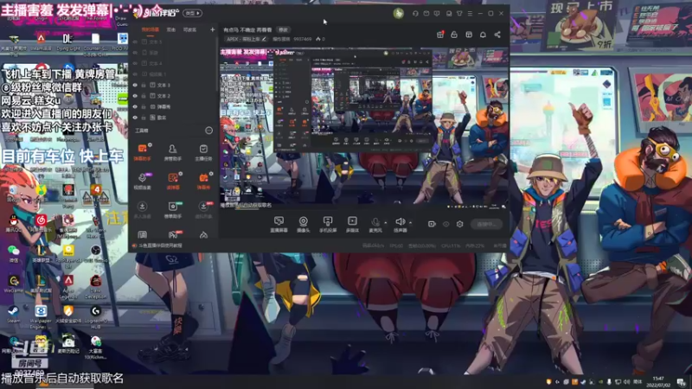Image resolution: width=692 pixels, height=389 pixels.
Task: Open the hamburger menu in title bar
Action: tap(470, 14)
